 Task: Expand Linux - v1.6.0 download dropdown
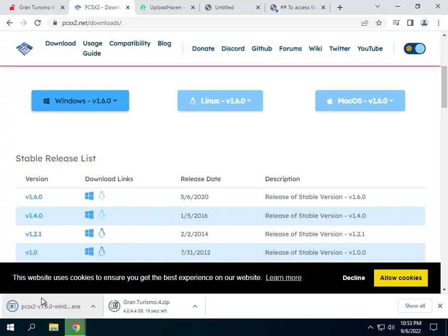tap(220, 101)
